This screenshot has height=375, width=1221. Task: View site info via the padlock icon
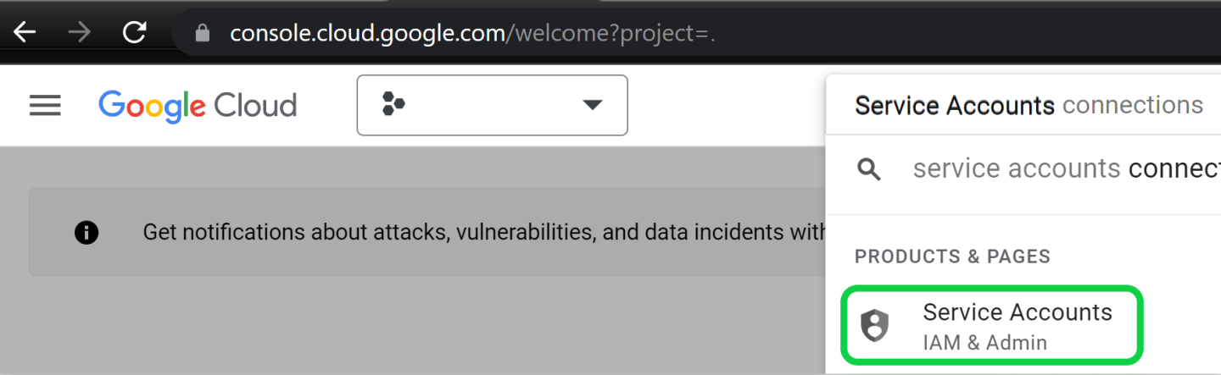202,33
